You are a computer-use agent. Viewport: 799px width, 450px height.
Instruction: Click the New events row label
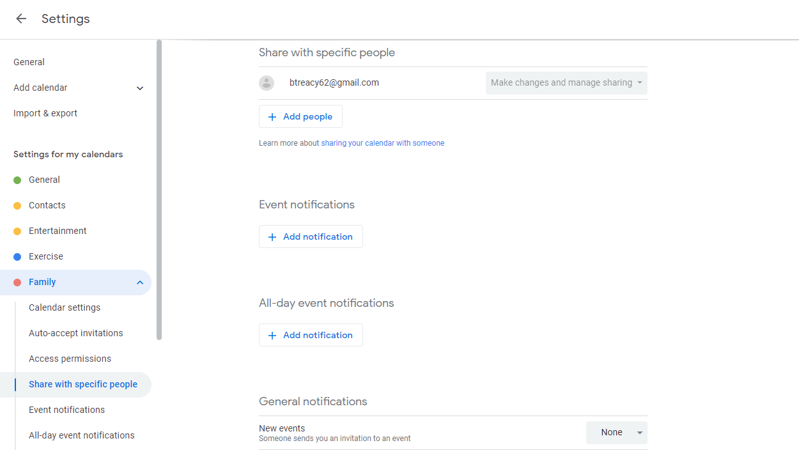click(x=282, y=428)
